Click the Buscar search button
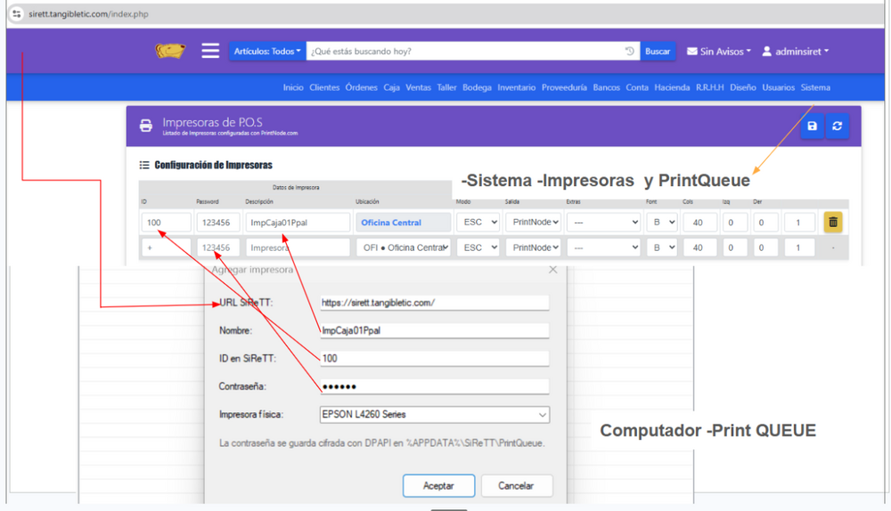 658,51
